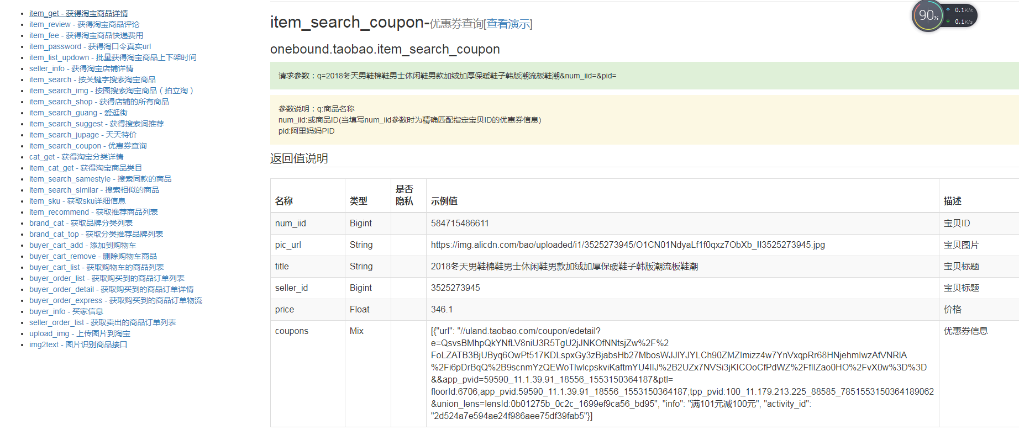The image size is (1019, 435).
Task: Open the item_review link
Action: coord(84,24)
